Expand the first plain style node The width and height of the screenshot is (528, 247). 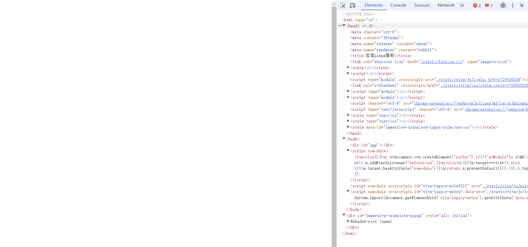tap(348, 67)
